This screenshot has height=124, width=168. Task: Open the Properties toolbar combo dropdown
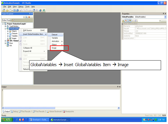[x=160, y=21]
